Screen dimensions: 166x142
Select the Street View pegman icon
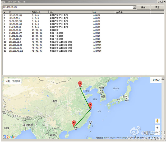point(158,121)
